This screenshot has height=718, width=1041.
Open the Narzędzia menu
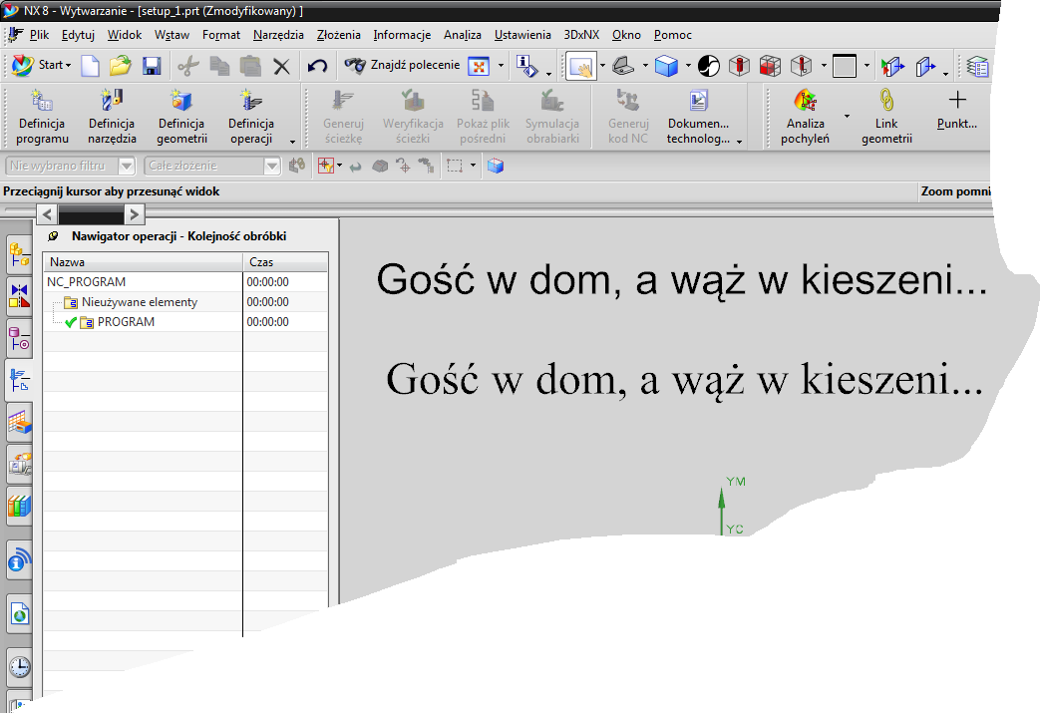pos(278,35)
